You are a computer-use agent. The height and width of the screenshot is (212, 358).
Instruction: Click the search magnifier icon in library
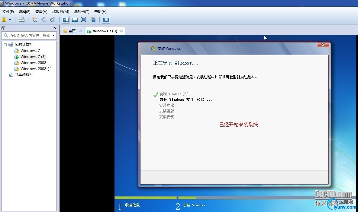tap(6, 35)
